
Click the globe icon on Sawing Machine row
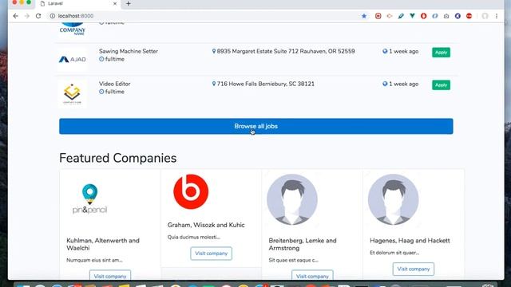pos(385,51)
